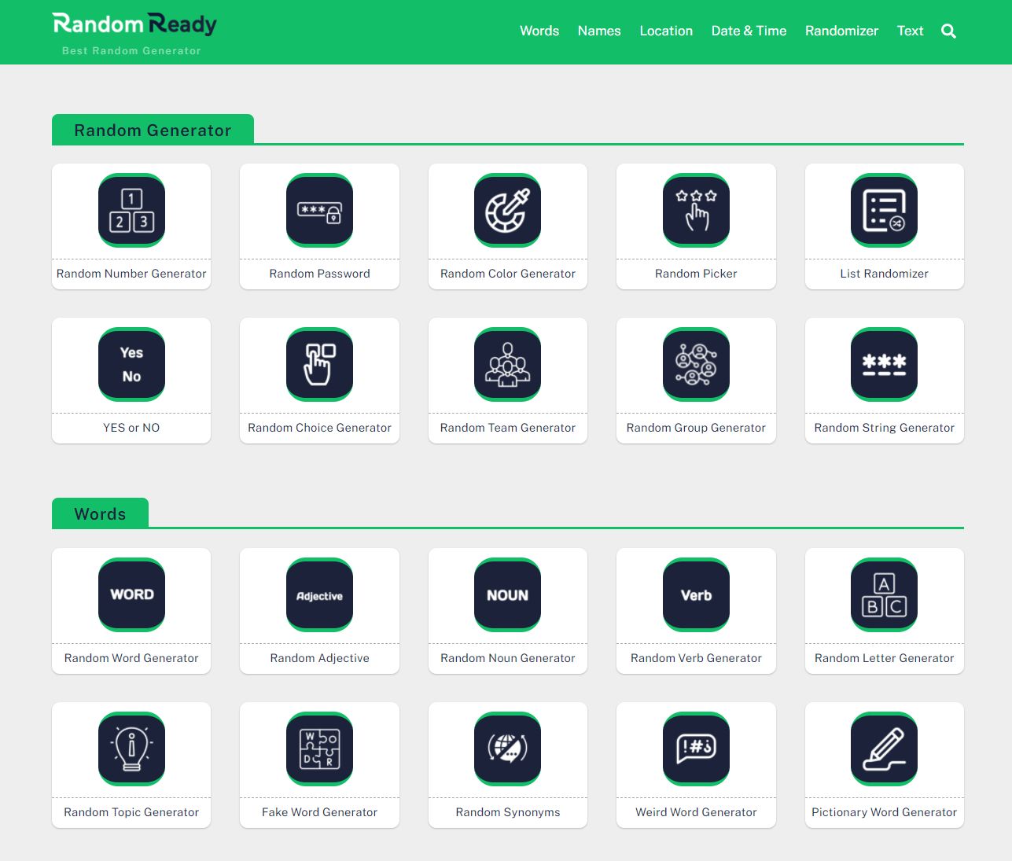Click the List Randomizer icon
This screenshot has width=1012, height=861.
tap(885, 210)
